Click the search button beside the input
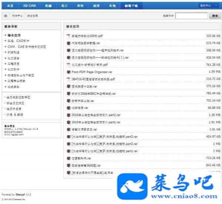 click(215, 15)
